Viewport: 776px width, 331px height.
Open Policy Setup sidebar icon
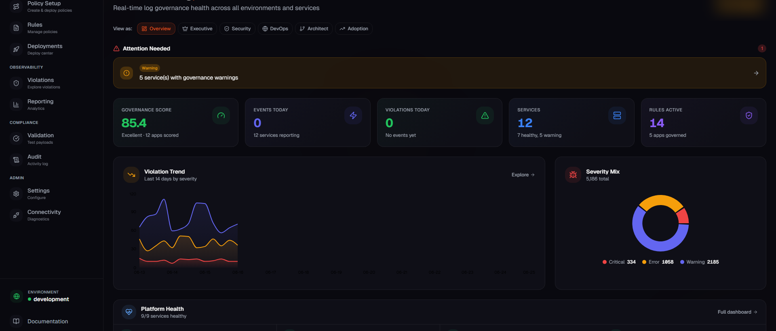point(16,6)
